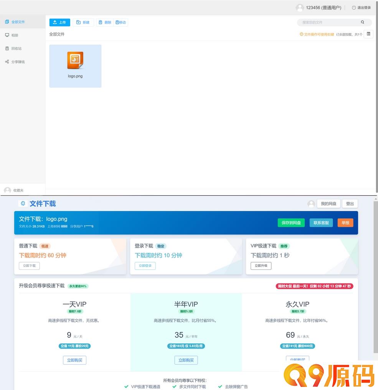Click the orange 举报 button
The image size is (378, 390).
pyautogui.click(x=345, y=223)
